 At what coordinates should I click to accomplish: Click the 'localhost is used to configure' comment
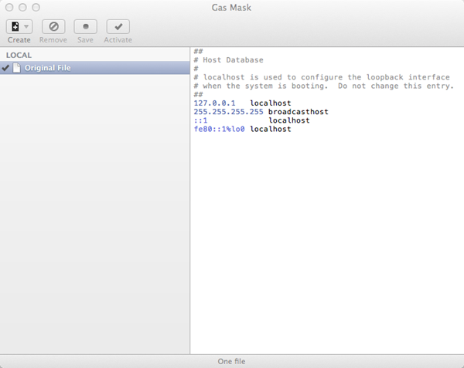[322, 77]
